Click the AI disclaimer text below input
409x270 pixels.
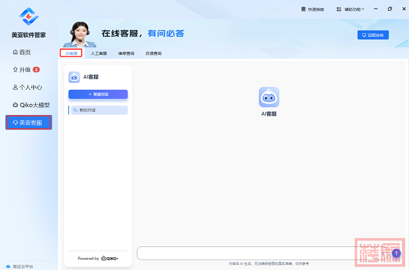click(268, 264)
